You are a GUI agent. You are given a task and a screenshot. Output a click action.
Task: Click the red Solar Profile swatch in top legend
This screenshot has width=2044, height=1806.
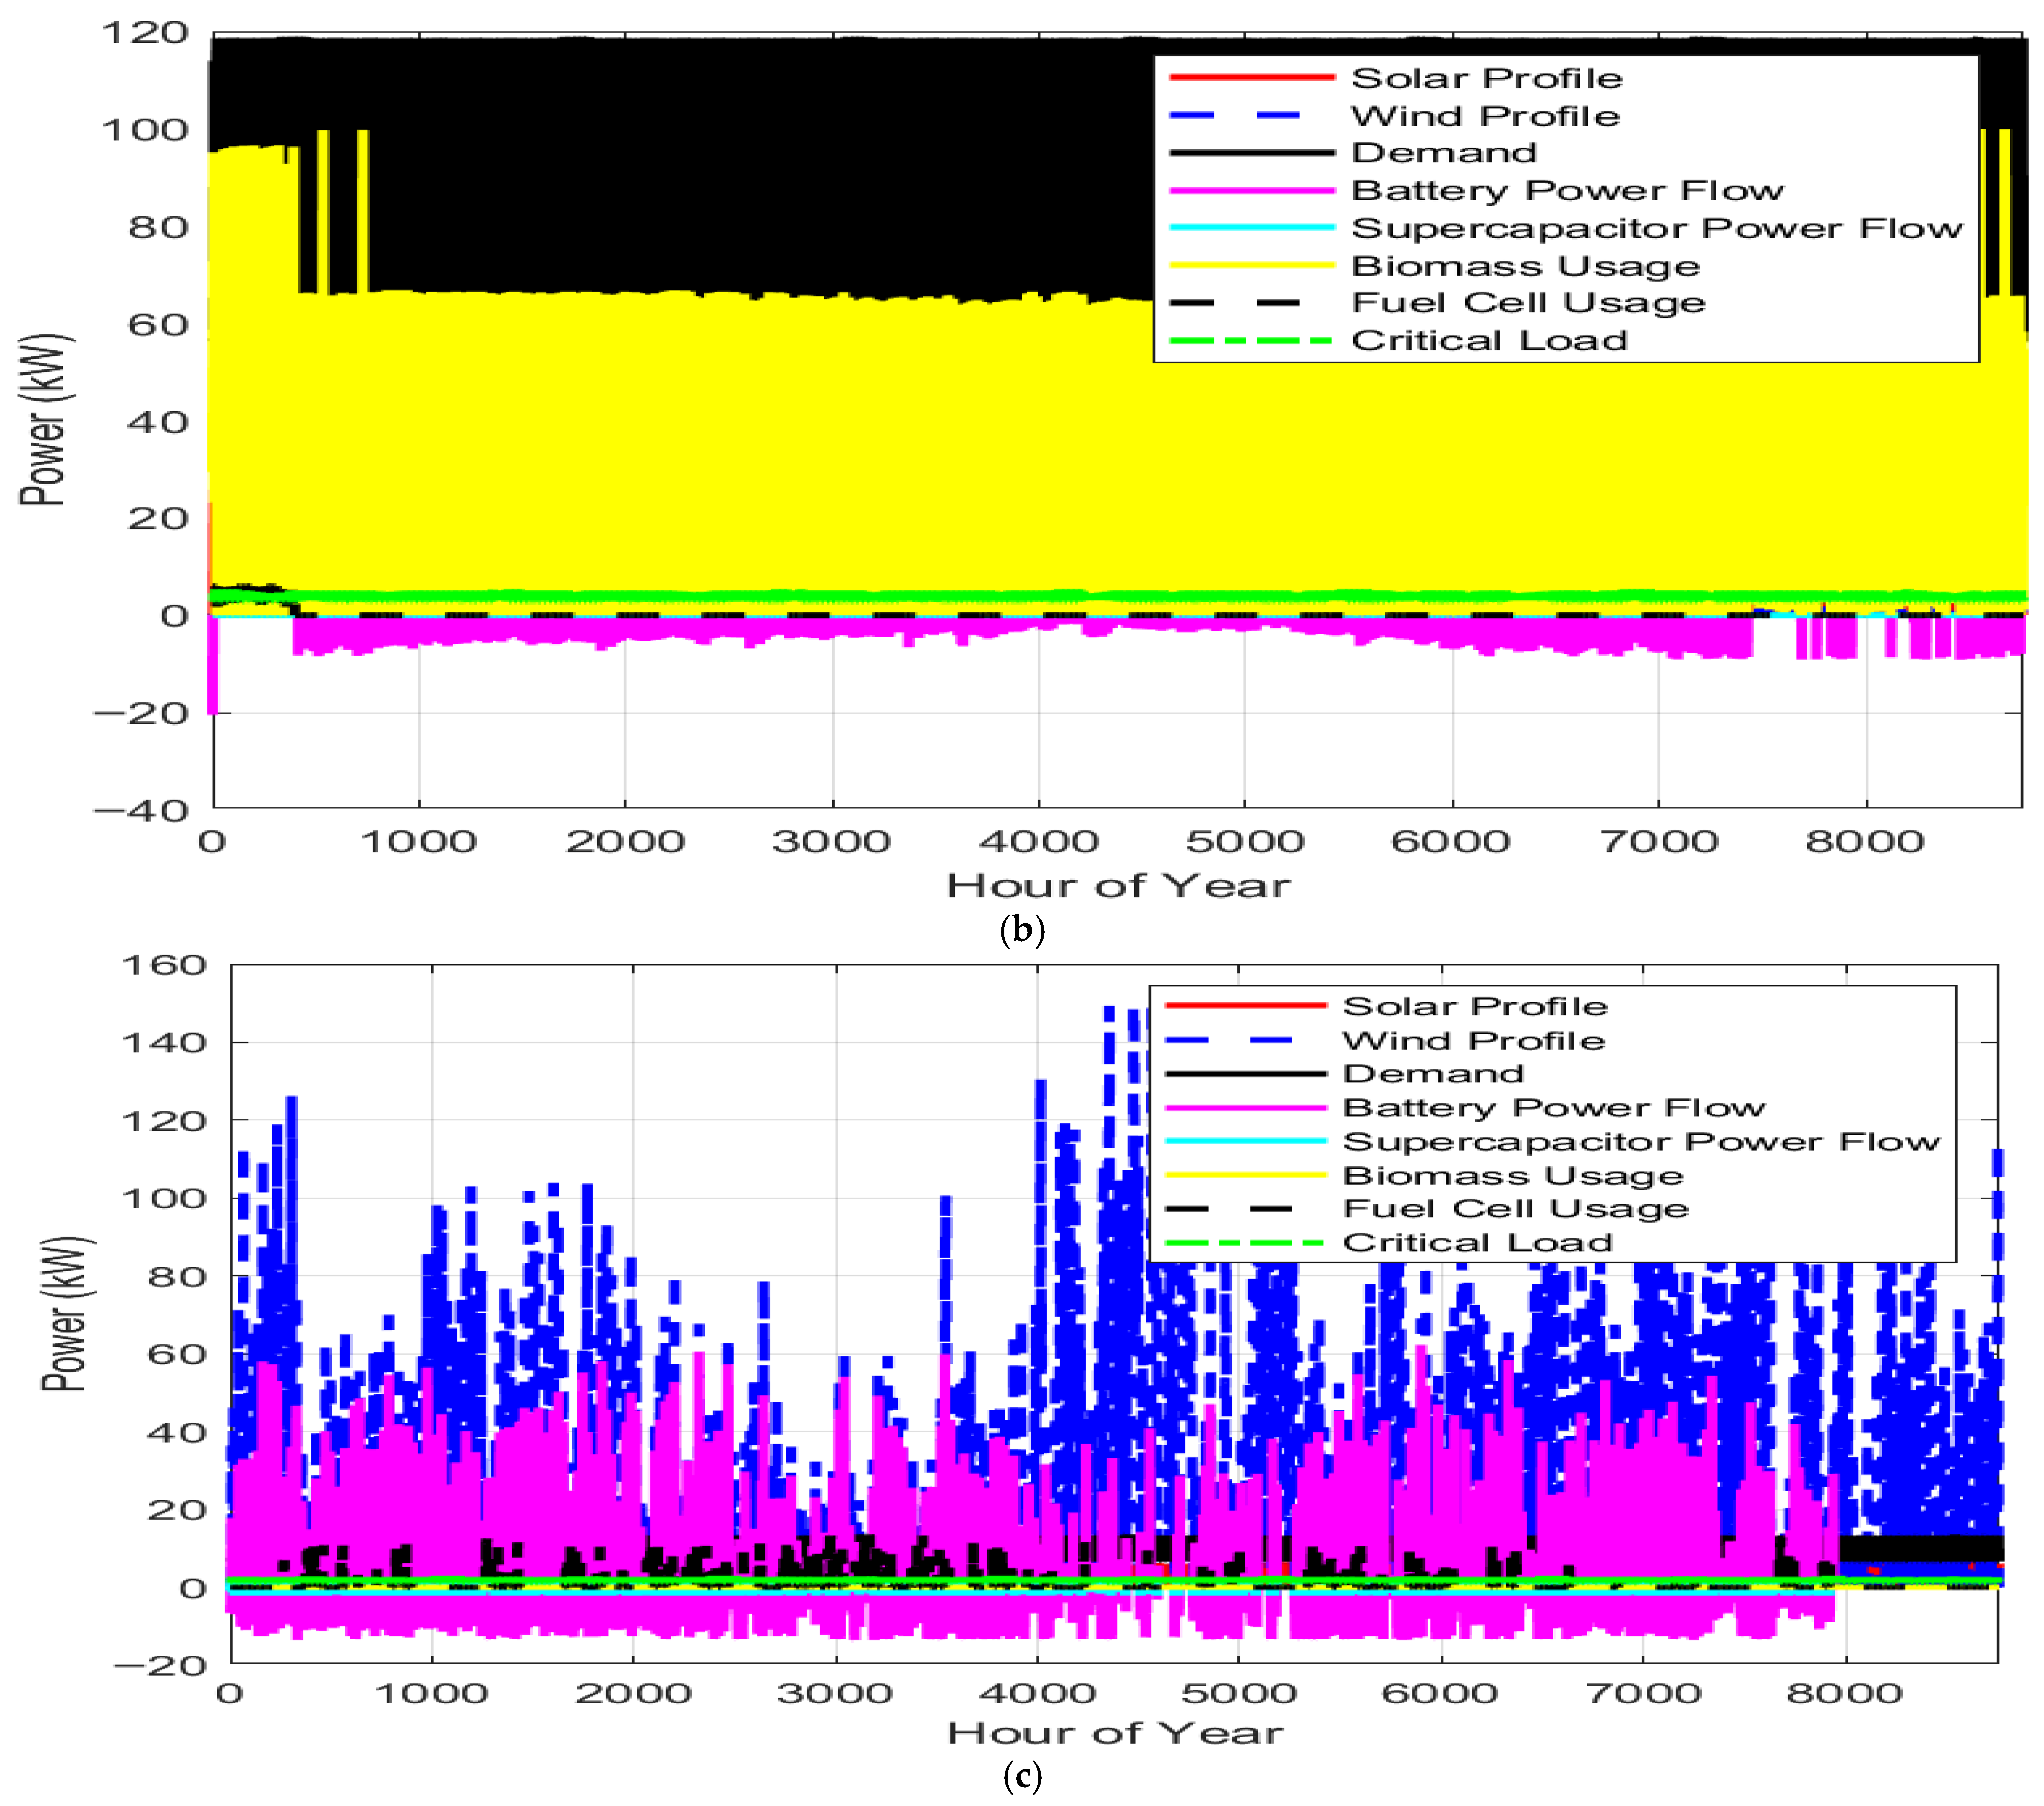(1251, 78)
